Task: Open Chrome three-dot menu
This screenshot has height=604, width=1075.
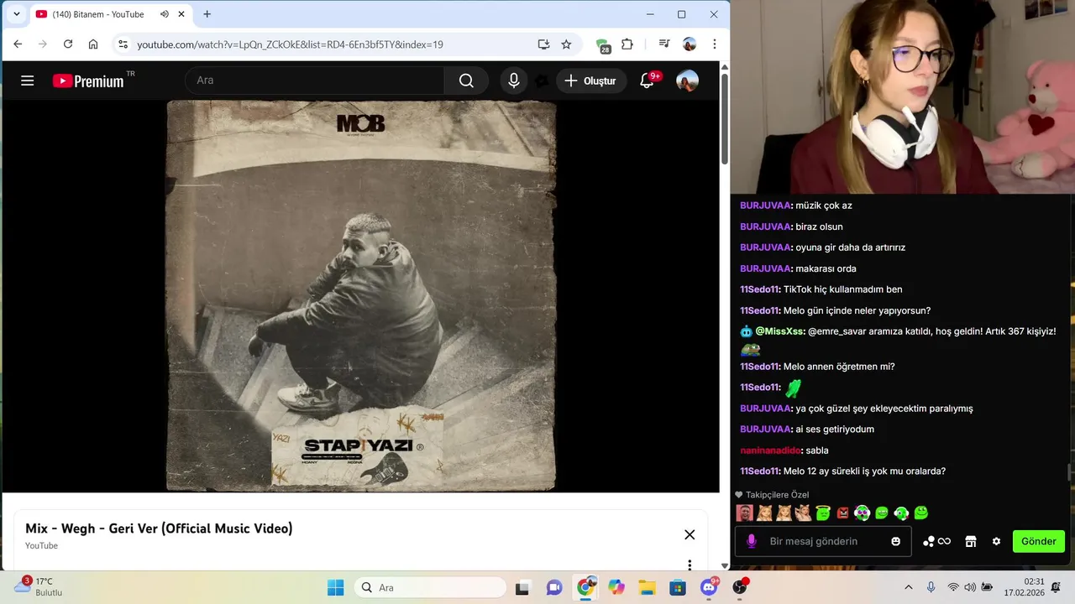Action: [715, 44]
